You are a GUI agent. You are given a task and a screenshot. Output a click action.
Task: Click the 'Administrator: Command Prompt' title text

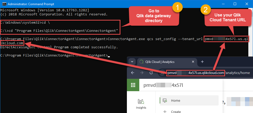click(31, 4)
